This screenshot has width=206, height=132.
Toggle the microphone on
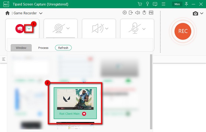click(135, 28)
